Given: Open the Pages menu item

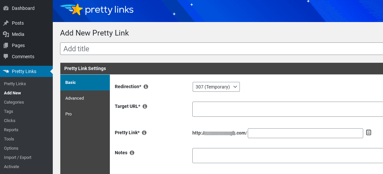Looking at the screenshot, I should (18, 45).
